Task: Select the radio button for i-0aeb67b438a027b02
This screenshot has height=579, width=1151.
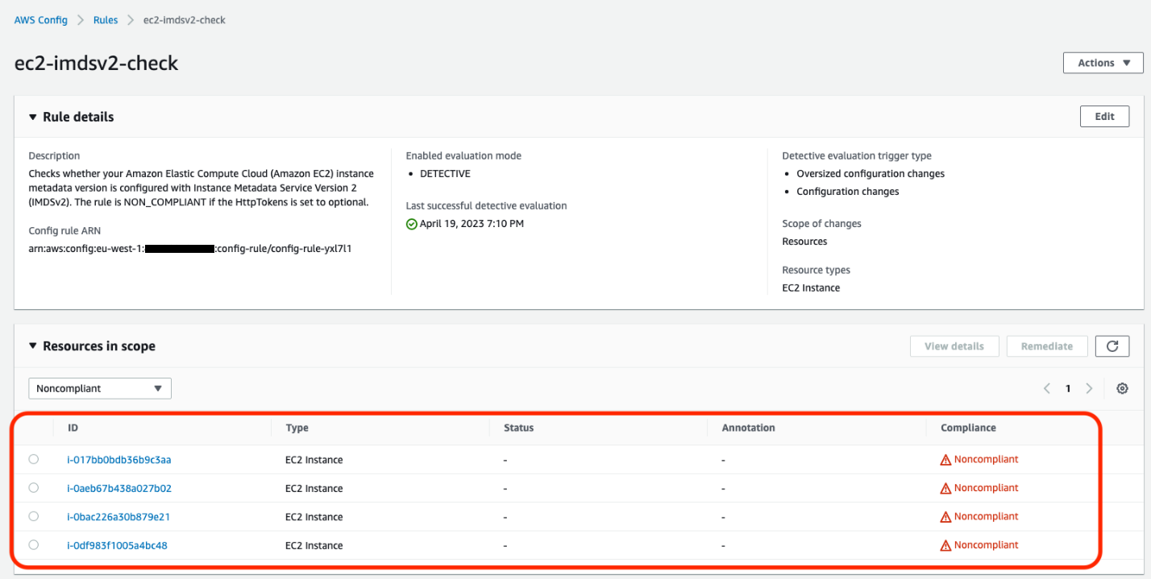Action: point(33,487)
